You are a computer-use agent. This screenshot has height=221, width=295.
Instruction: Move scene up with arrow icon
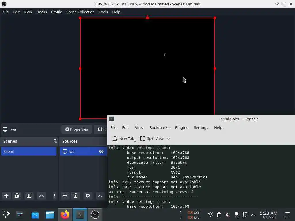click(41, 196)
